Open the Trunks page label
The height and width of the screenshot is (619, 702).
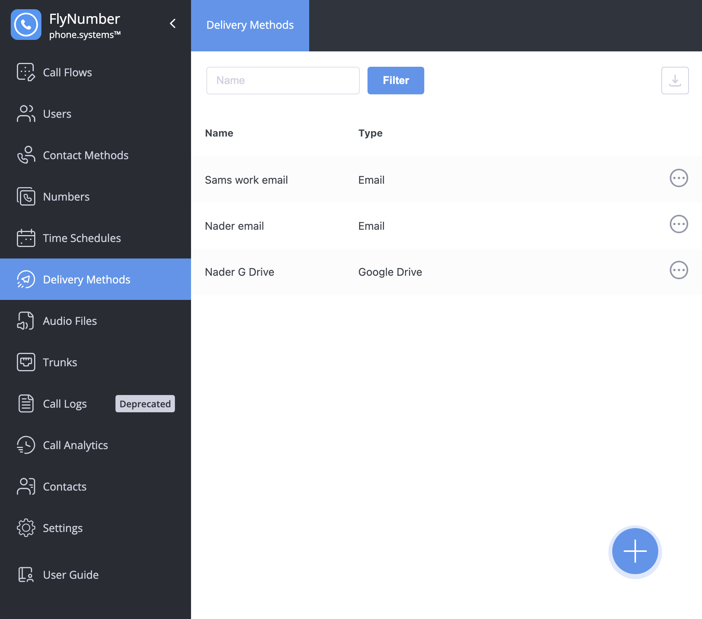point(60,362)
